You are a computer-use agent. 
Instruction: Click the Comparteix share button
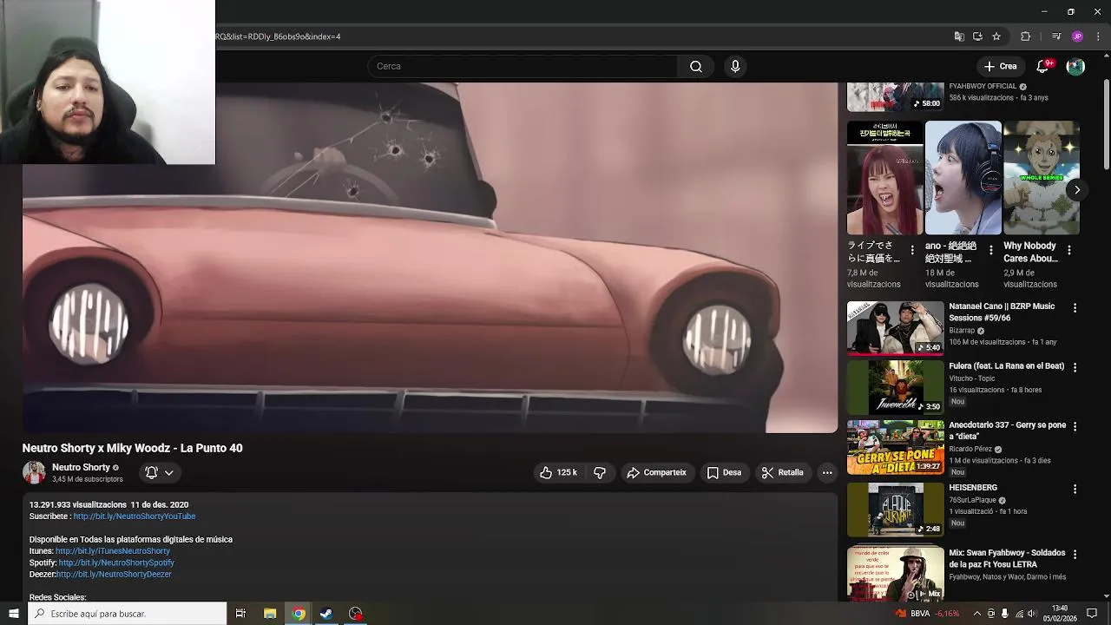657,472
